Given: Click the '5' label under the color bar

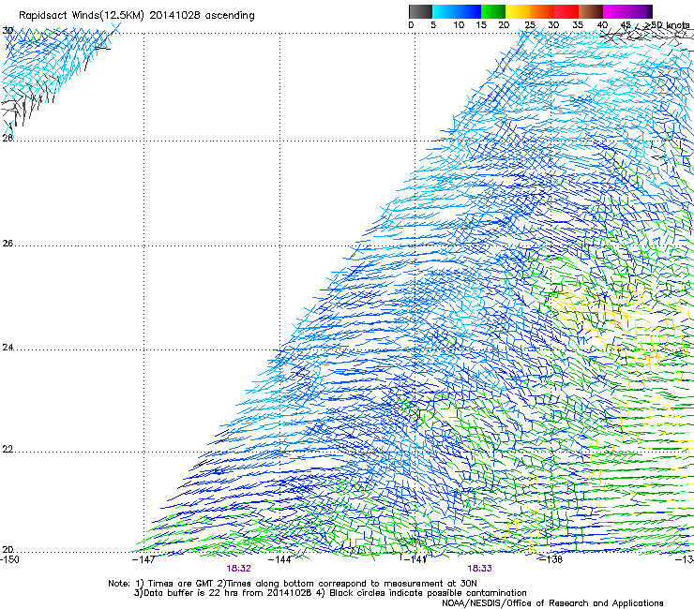Looking at the screenshot, I should click(x=433, y=25).
